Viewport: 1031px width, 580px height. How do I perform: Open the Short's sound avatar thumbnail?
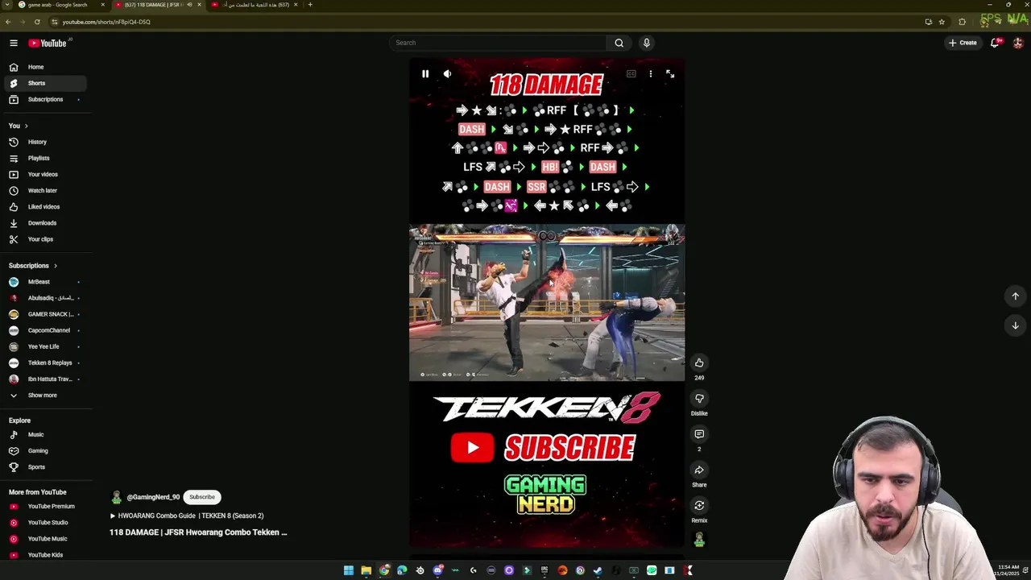point(699,540)
